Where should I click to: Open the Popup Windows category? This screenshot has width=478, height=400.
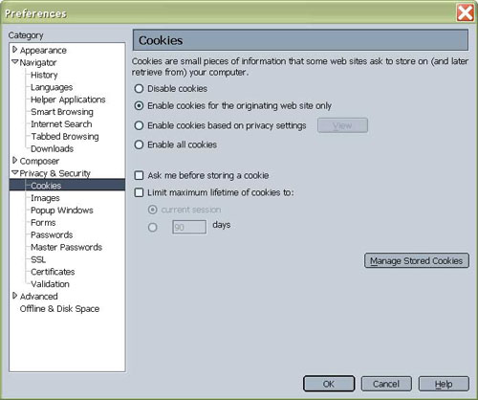tap(62, 211)
